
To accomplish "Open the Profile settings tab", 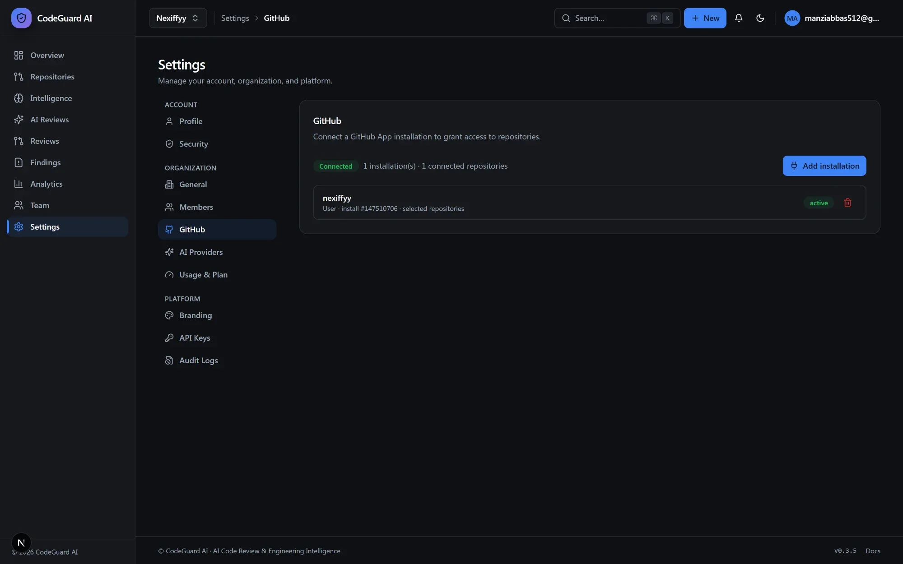I will pyautogui.click(x=217, y=121).
